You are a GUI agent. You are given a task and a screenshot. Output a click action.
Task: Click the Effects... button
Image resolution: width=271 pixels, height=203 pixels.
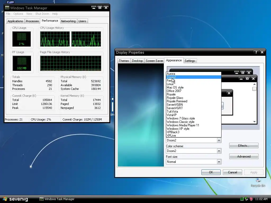pyautogui.click(x=244, y=146)
